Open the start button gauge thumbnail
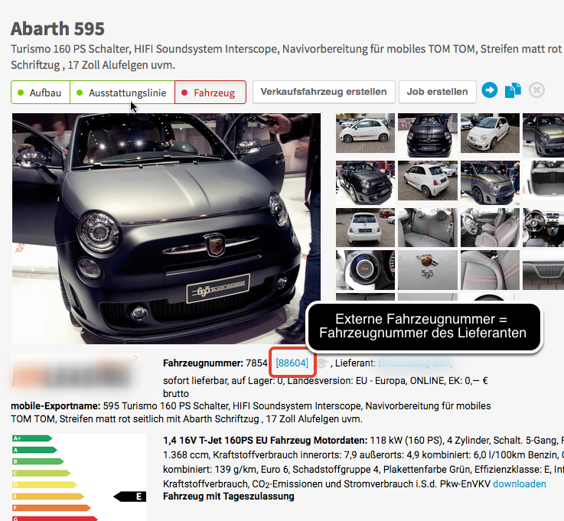Viewport: 564px width, 521px height. (x=365, y=269)
